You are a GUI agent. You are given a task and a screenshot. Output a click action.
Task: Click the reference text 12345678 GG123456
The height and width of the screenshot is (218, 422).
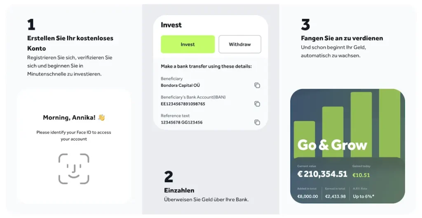tap(181, 123)
